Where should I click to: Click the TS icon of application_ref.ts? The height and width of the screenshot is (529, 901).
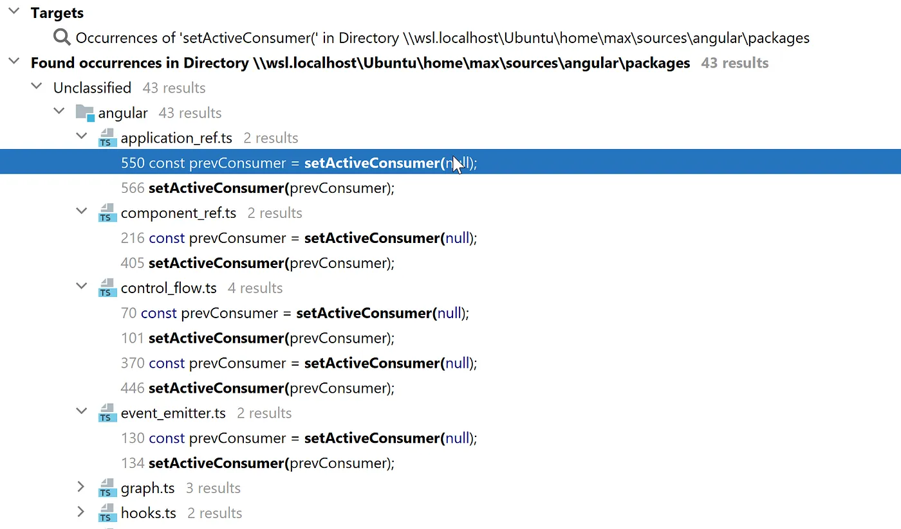tap(107, 138)
